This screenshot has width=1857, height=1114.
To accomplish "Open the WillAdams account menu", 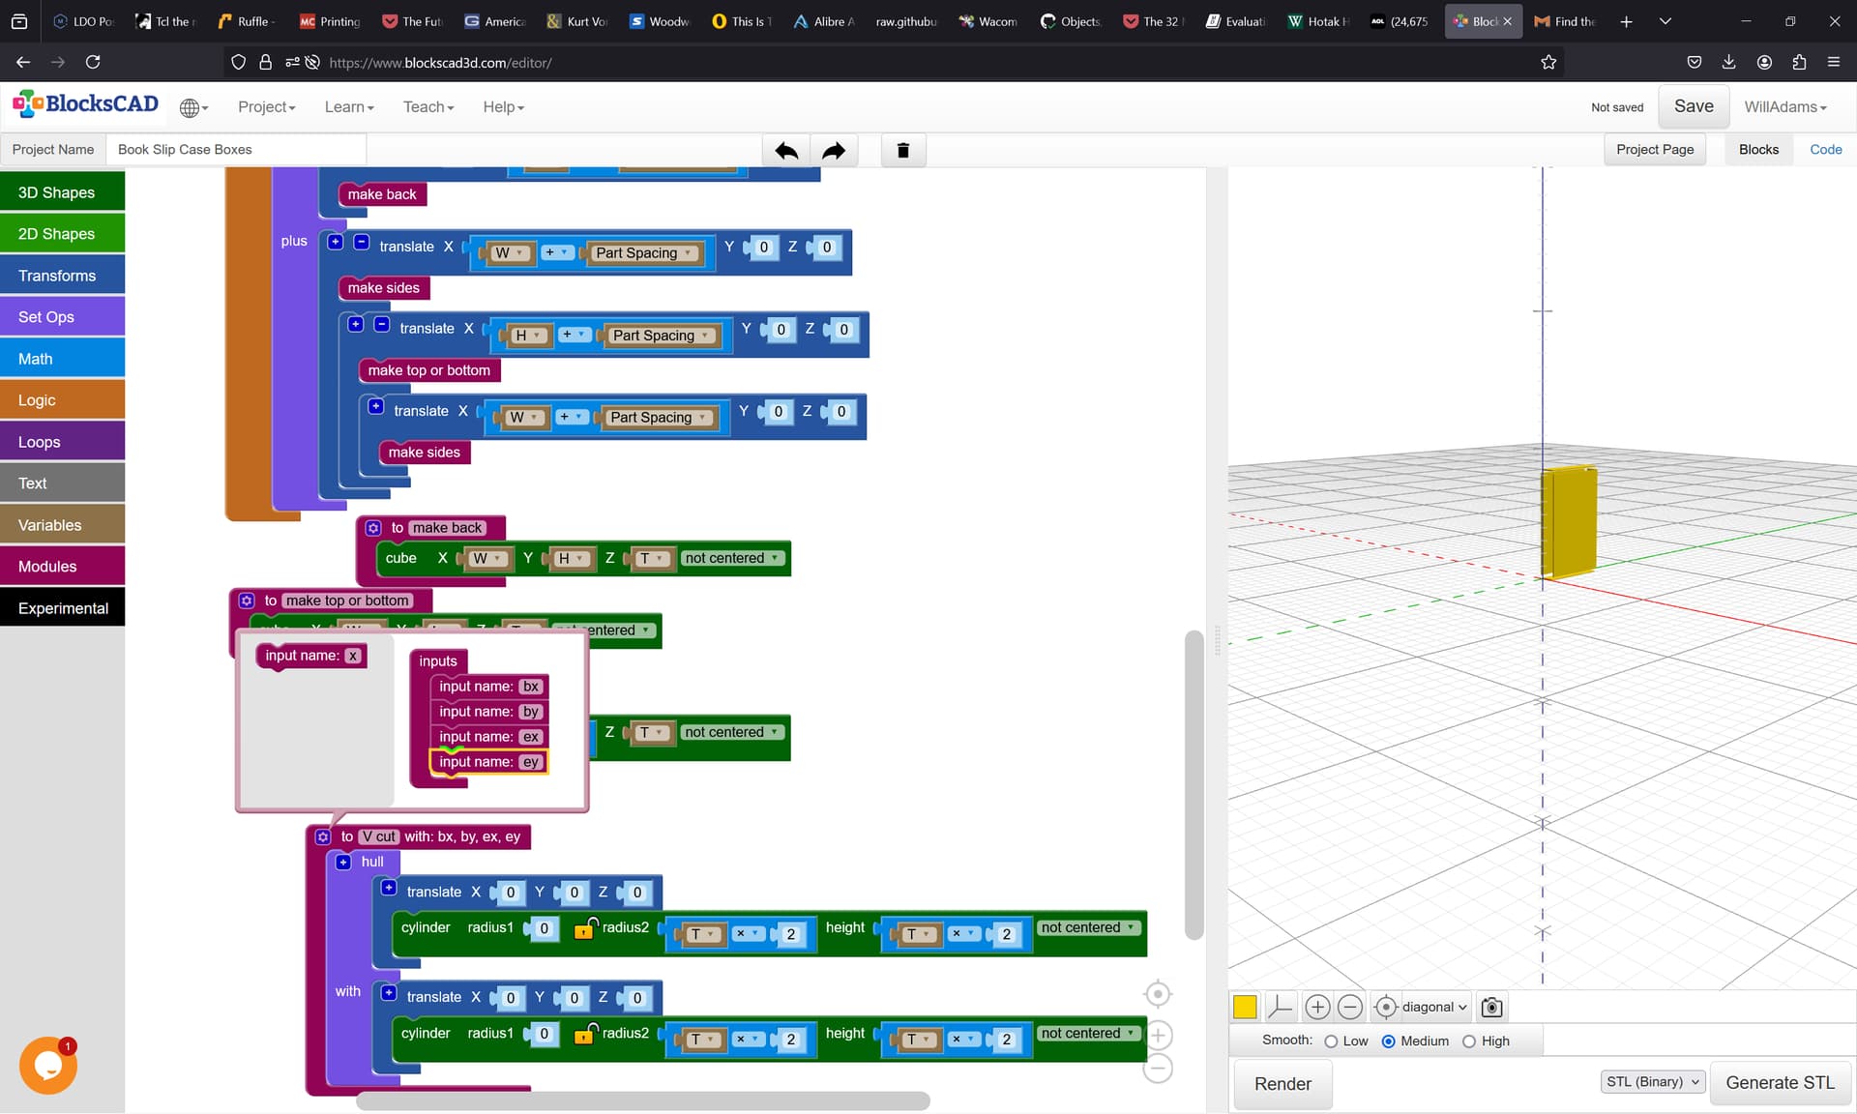I will [1784, 107].
